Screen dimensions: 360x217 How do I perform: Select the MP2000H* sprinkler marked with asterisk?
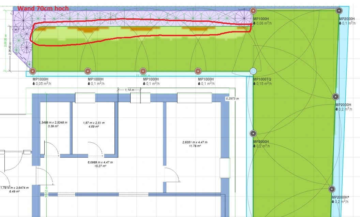tap(332, 189)
